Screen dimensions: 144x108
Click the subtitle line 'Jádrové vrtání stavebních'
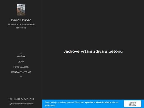click(21, 24)
